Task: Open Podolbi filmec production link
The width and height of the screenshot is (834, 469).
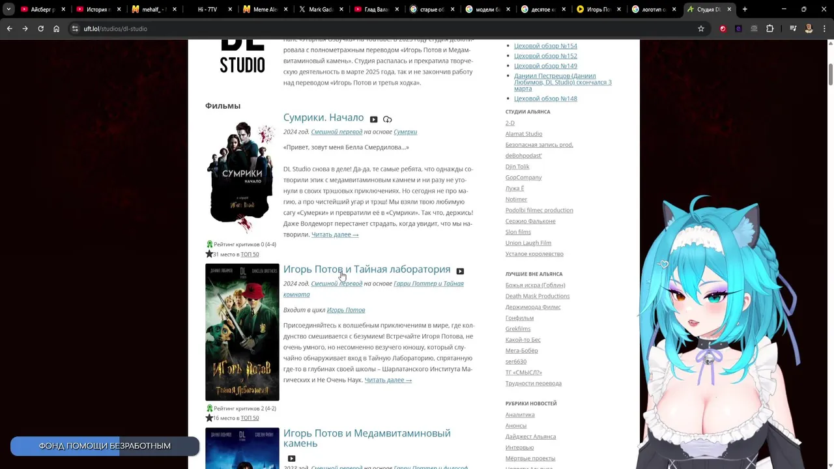Action: 539,210
